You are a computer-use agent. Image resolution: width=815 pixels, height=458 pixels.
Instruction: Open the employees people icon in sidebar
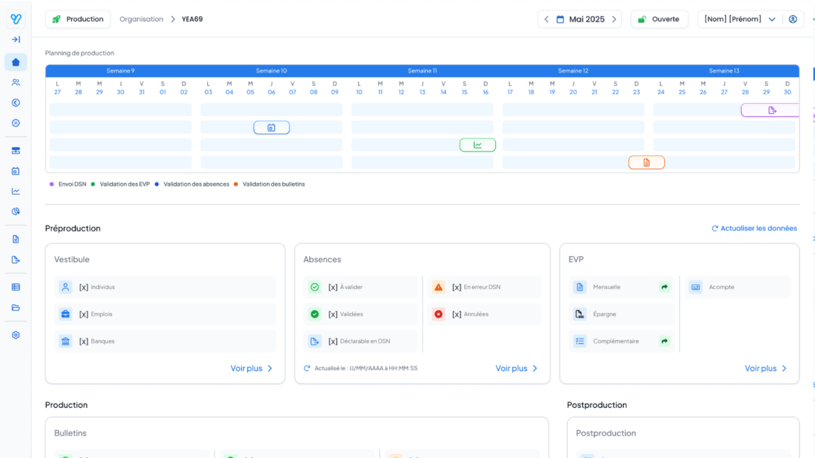tap(16, 83)
